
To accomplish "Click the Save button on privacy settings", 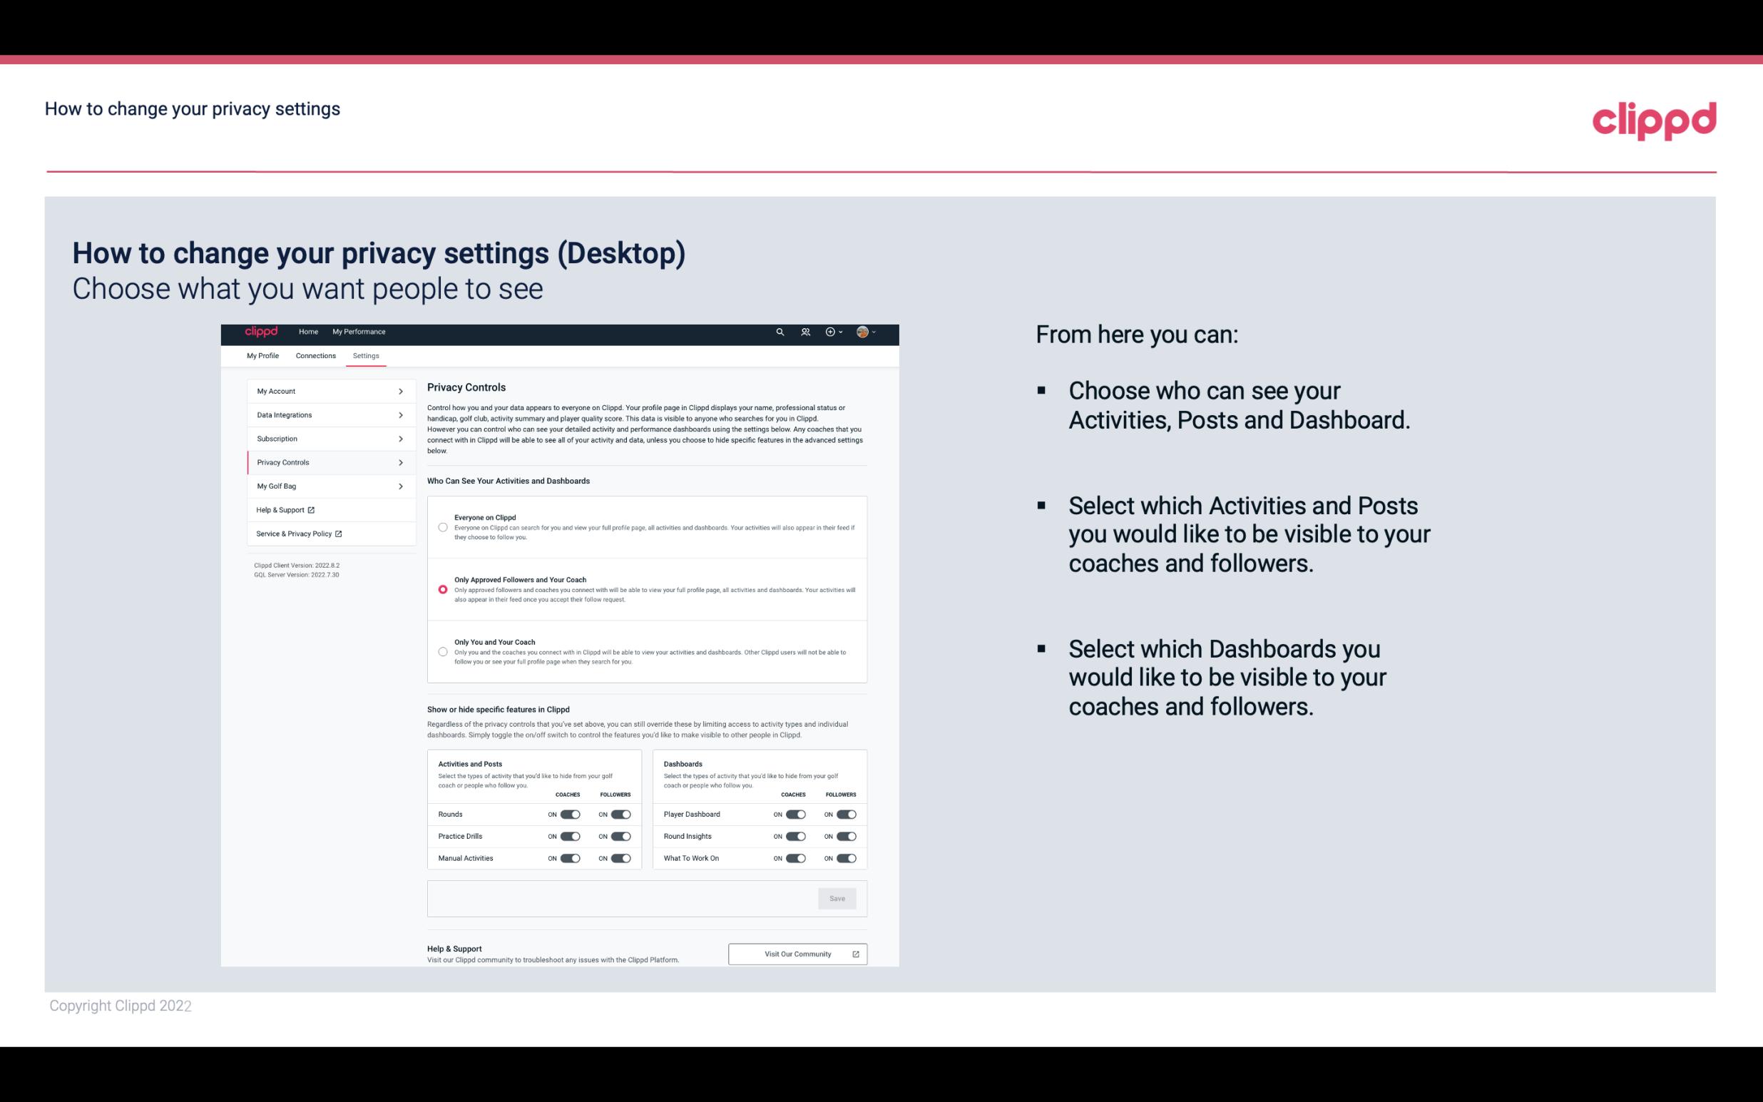I will click(x=838, y=897).
